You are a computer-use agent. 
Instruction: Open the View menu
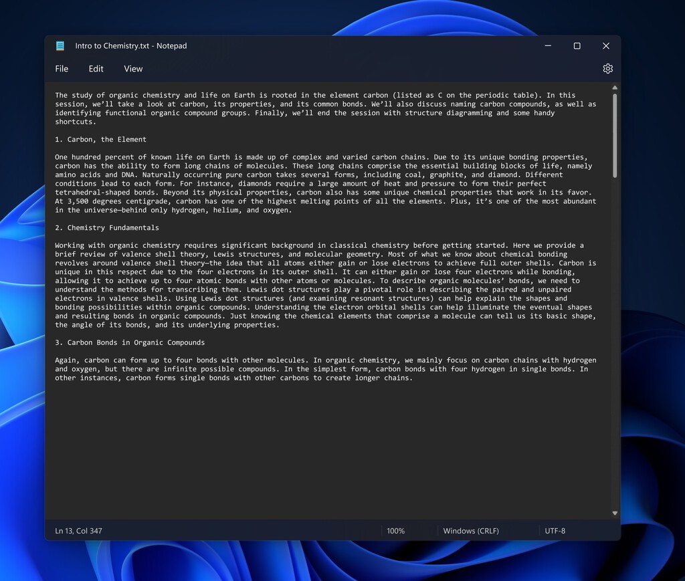tap(132, 68)
